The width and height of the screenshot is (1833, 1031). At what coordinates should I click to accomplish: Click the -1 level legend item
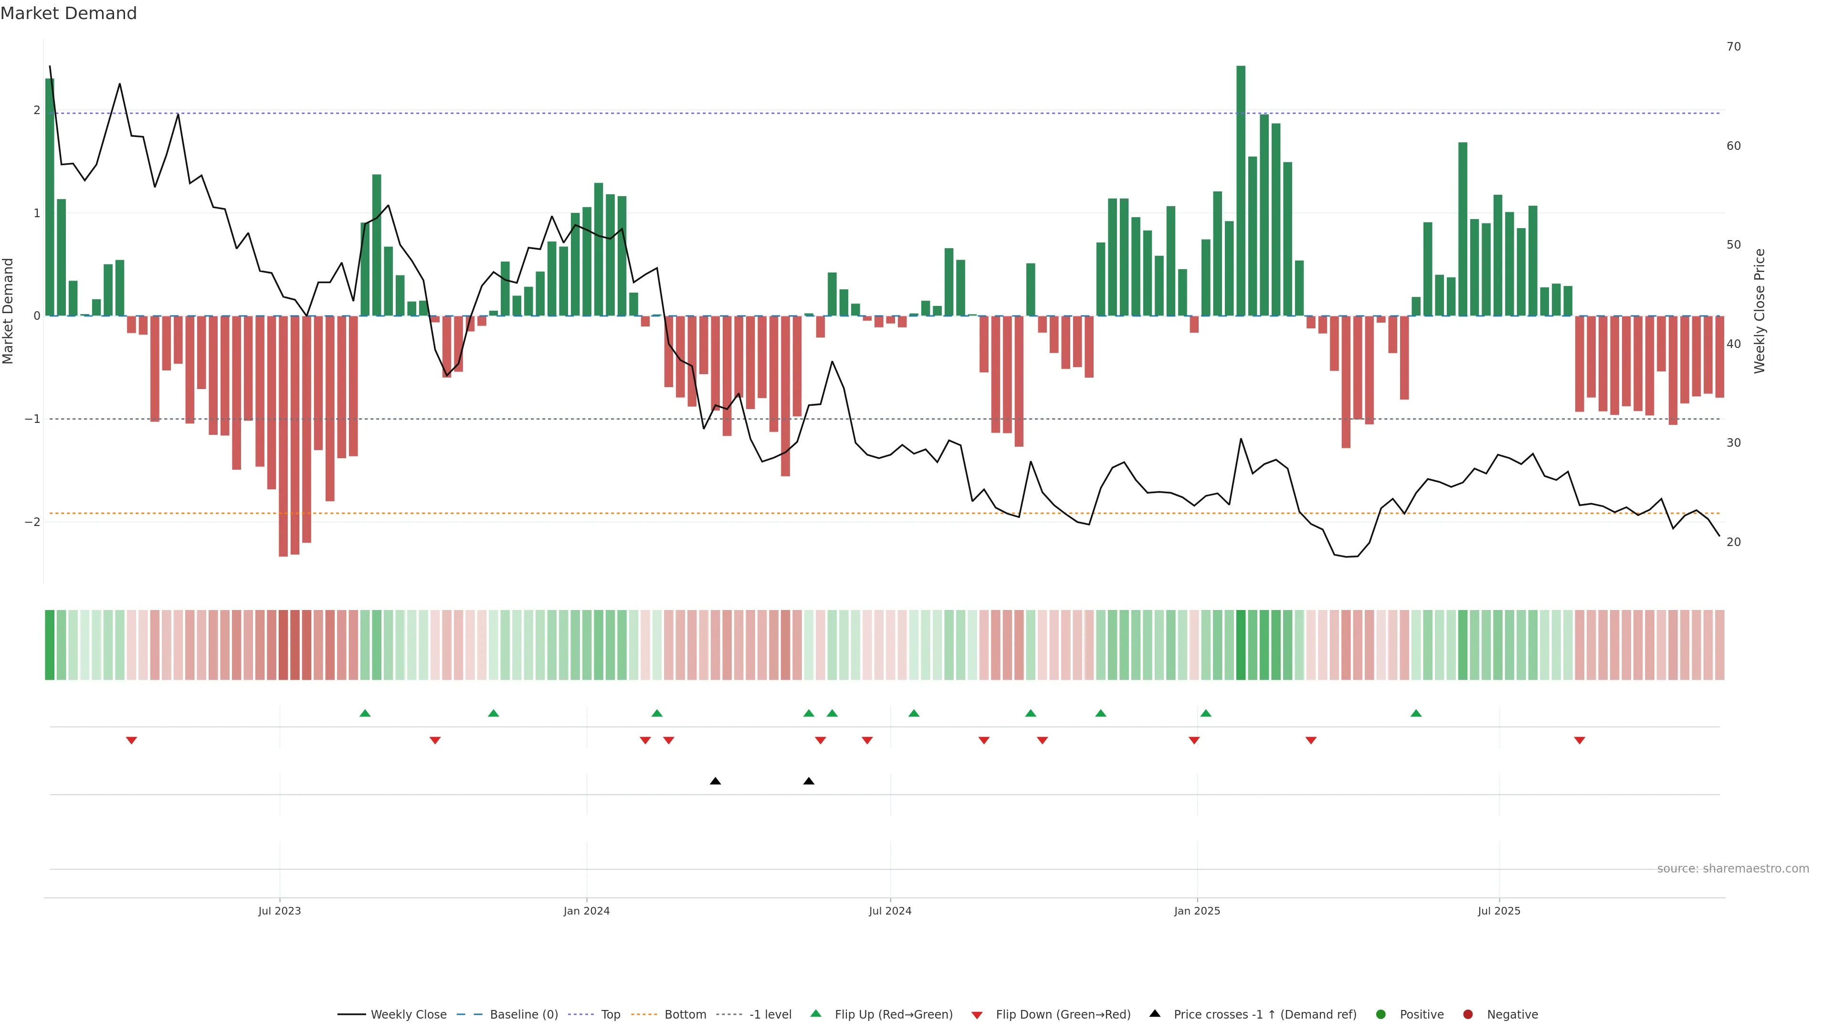pos(770,1015)
